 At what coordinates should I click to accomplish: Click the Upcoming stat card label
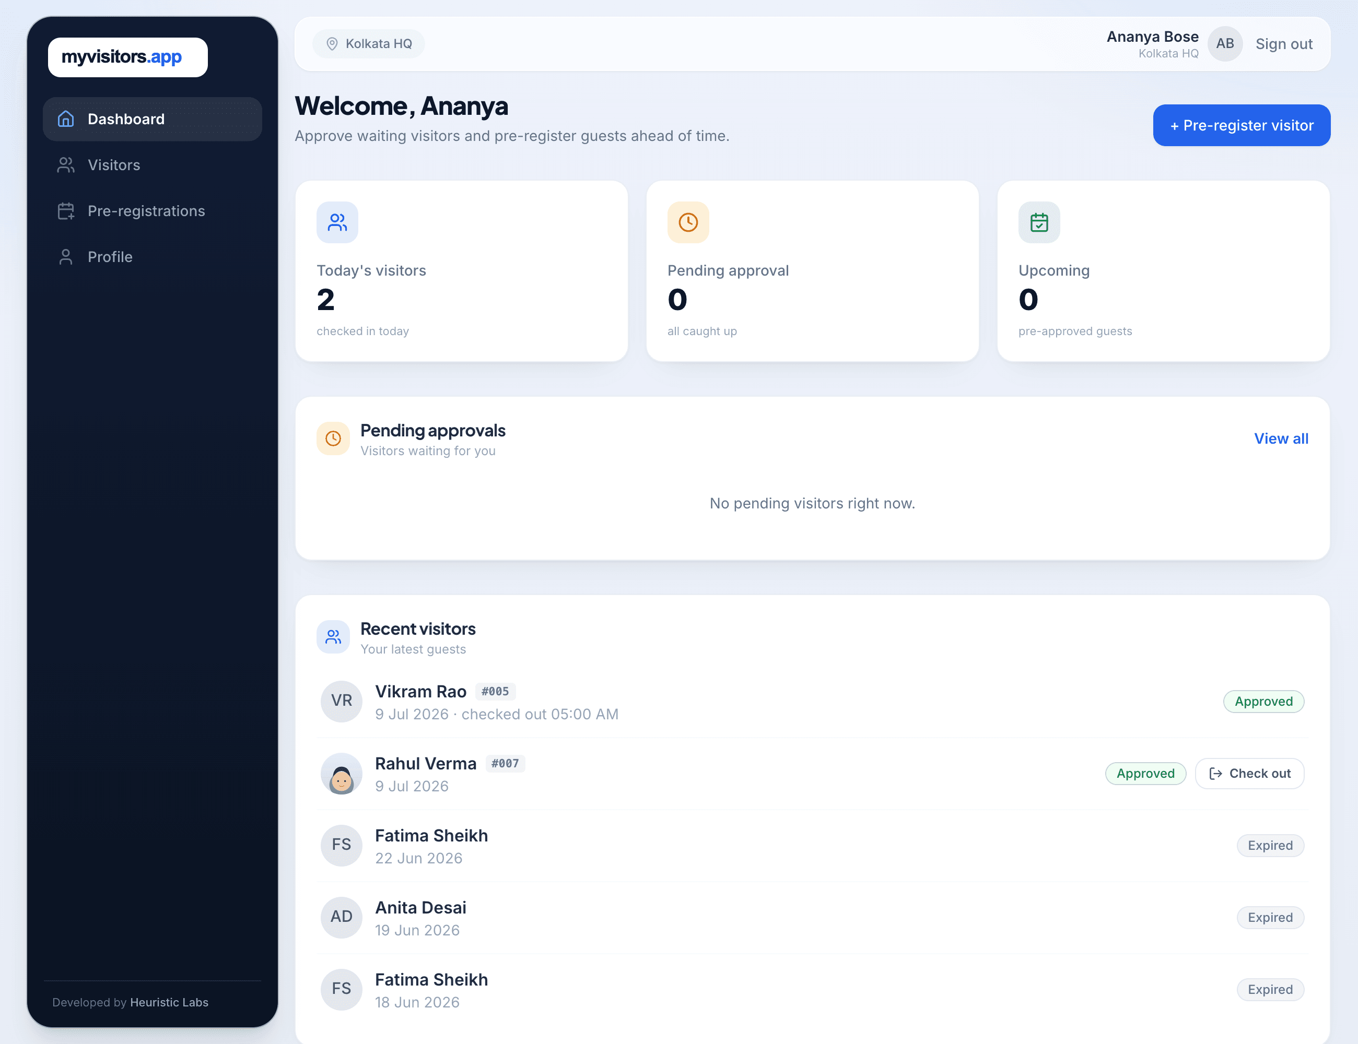point(1054,270)
